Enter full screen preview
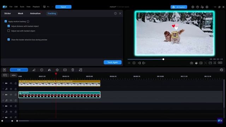Image resolution: width=226 pixels, height=127 pixels. 215,63
